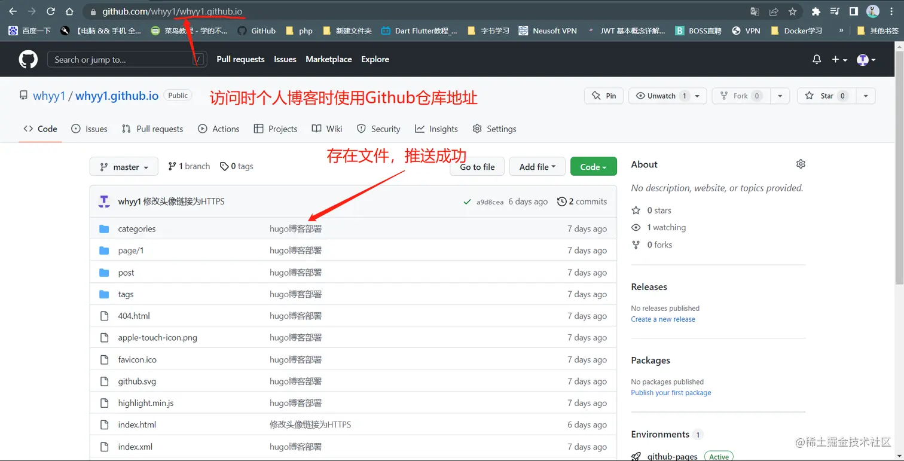Viewport: 904px width, 461px height.
Task: Open the browser home page icon
Action: pyautogui.click(x=69, y=11)
